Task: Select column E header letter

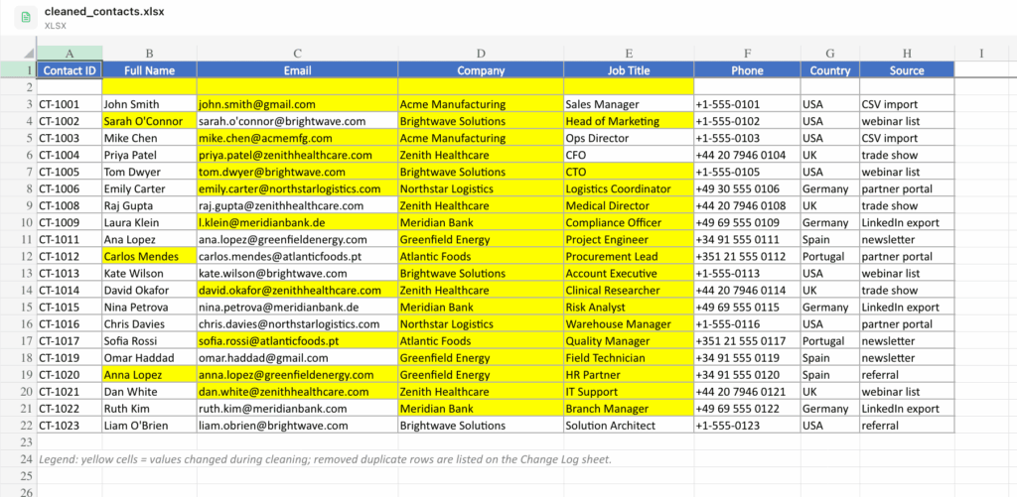Action: (629, 54)
